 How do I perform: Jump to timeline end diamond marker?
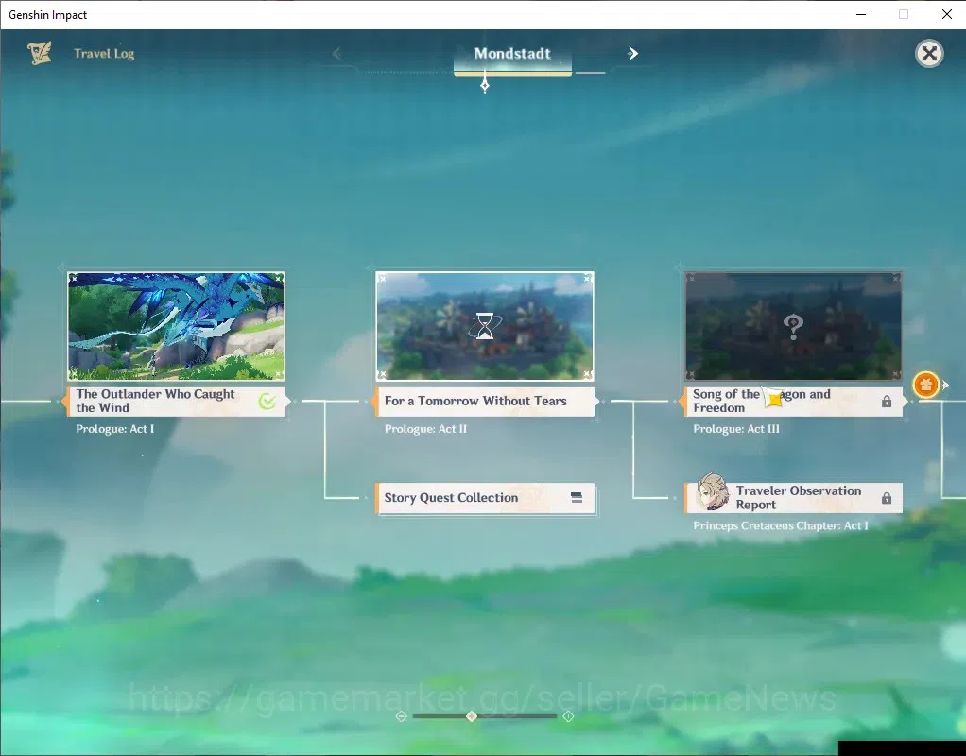pyautogui.click(x=568, y=716)
